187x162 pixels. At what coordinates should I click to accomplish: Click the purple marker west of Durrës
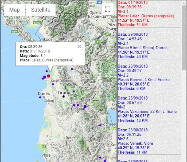pyautogui.click(x=40, y=97)
